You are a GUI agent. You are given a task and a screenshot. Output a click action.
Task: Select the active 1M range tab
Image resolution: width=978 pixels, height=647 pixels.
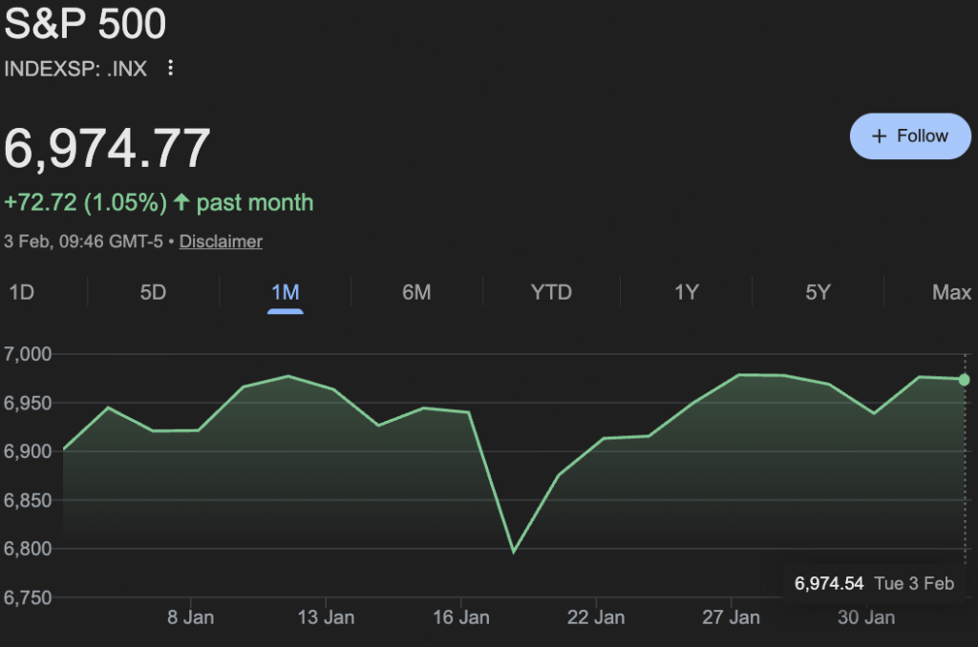pos(285,292)
